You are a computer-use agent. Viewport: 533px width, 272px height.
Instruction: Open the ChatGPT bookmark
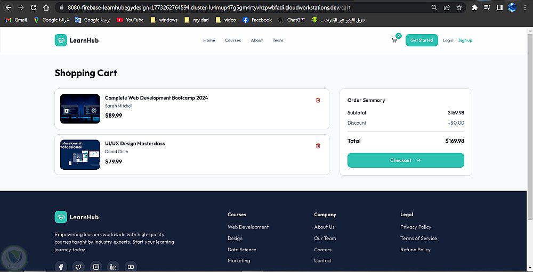(292, 20)
